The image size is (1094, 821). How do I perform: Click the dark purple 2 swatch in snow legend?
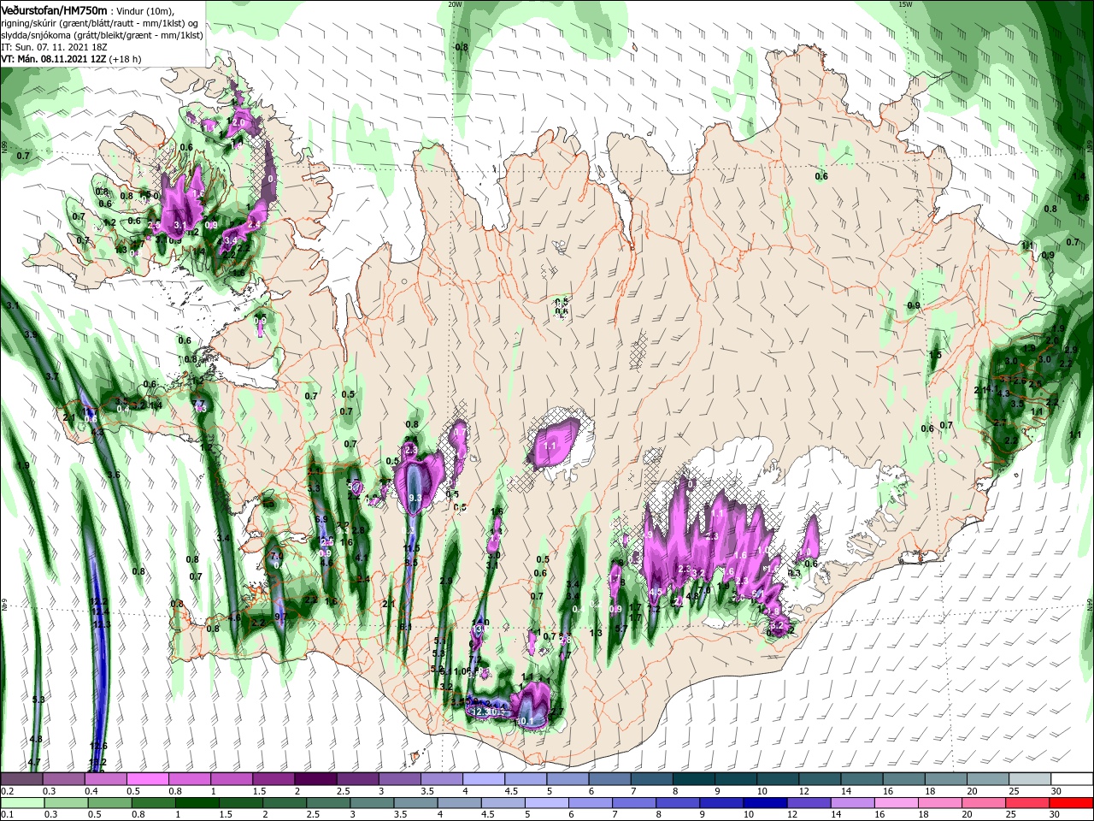[315, 779]
